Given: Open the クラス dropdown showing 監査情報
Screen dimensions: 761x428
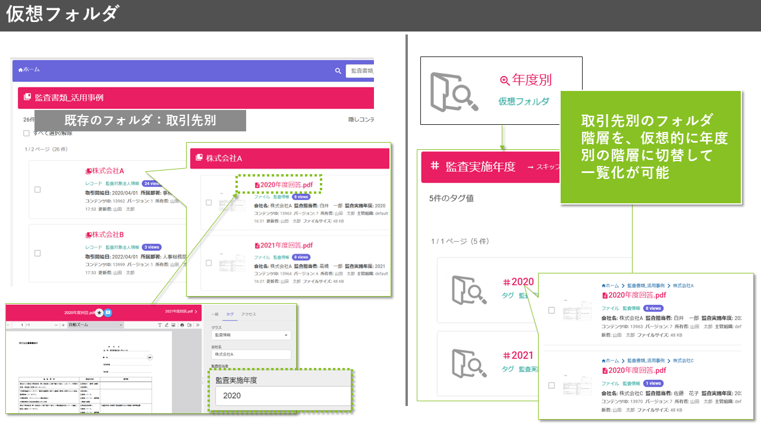Looking at the screenshot, I should (x=251, y=335).
